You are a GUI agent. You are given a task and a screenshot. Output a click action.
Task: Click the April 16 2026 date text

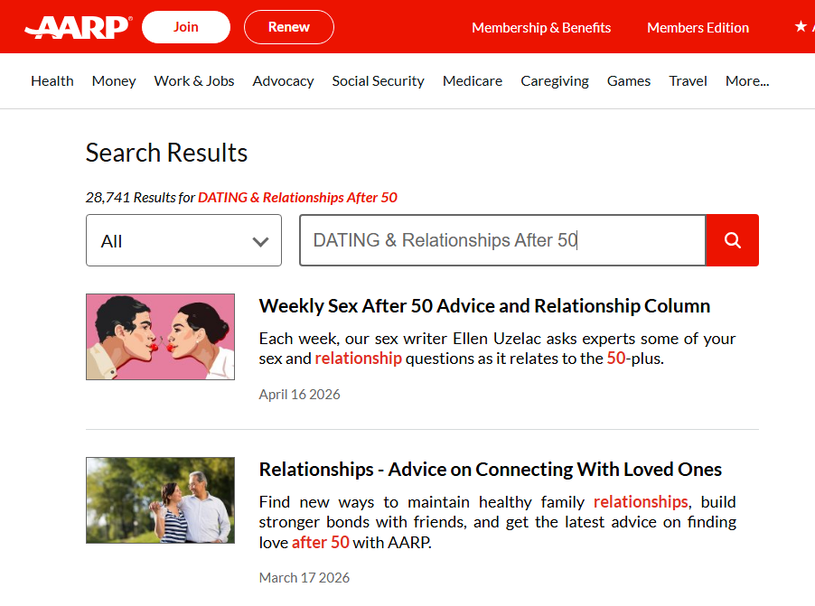(x=299, y=395)
